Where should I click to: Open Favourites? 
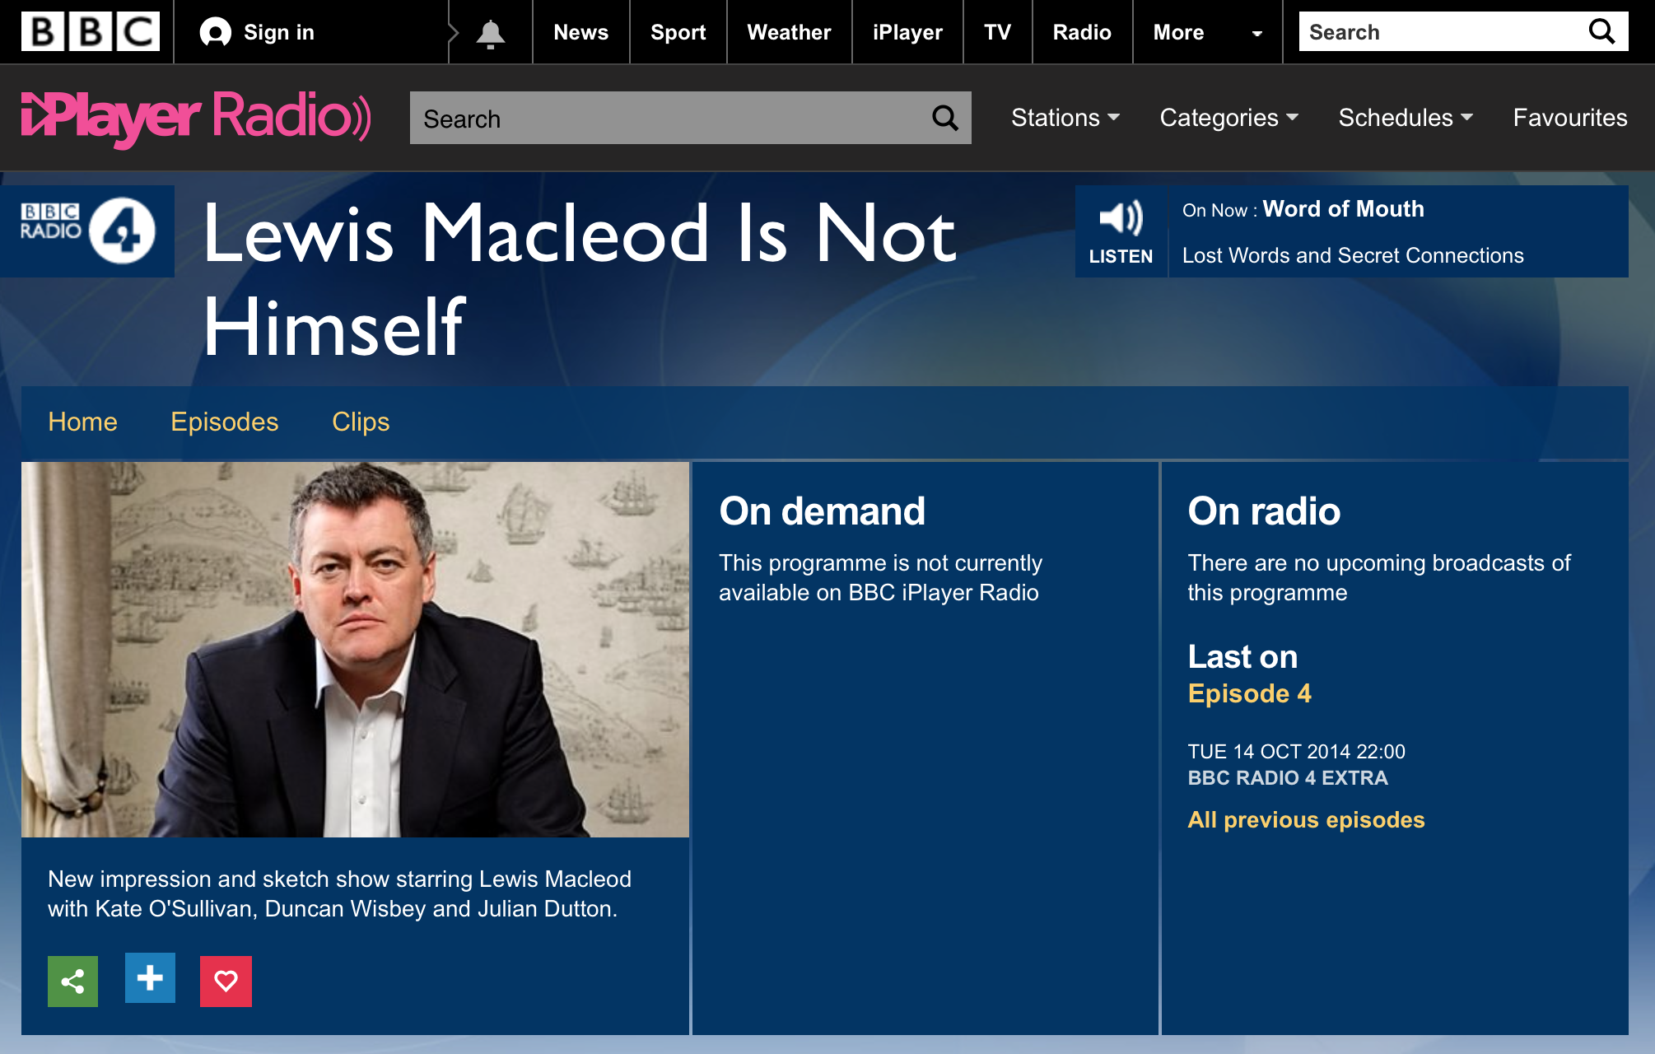point(1569,118)
